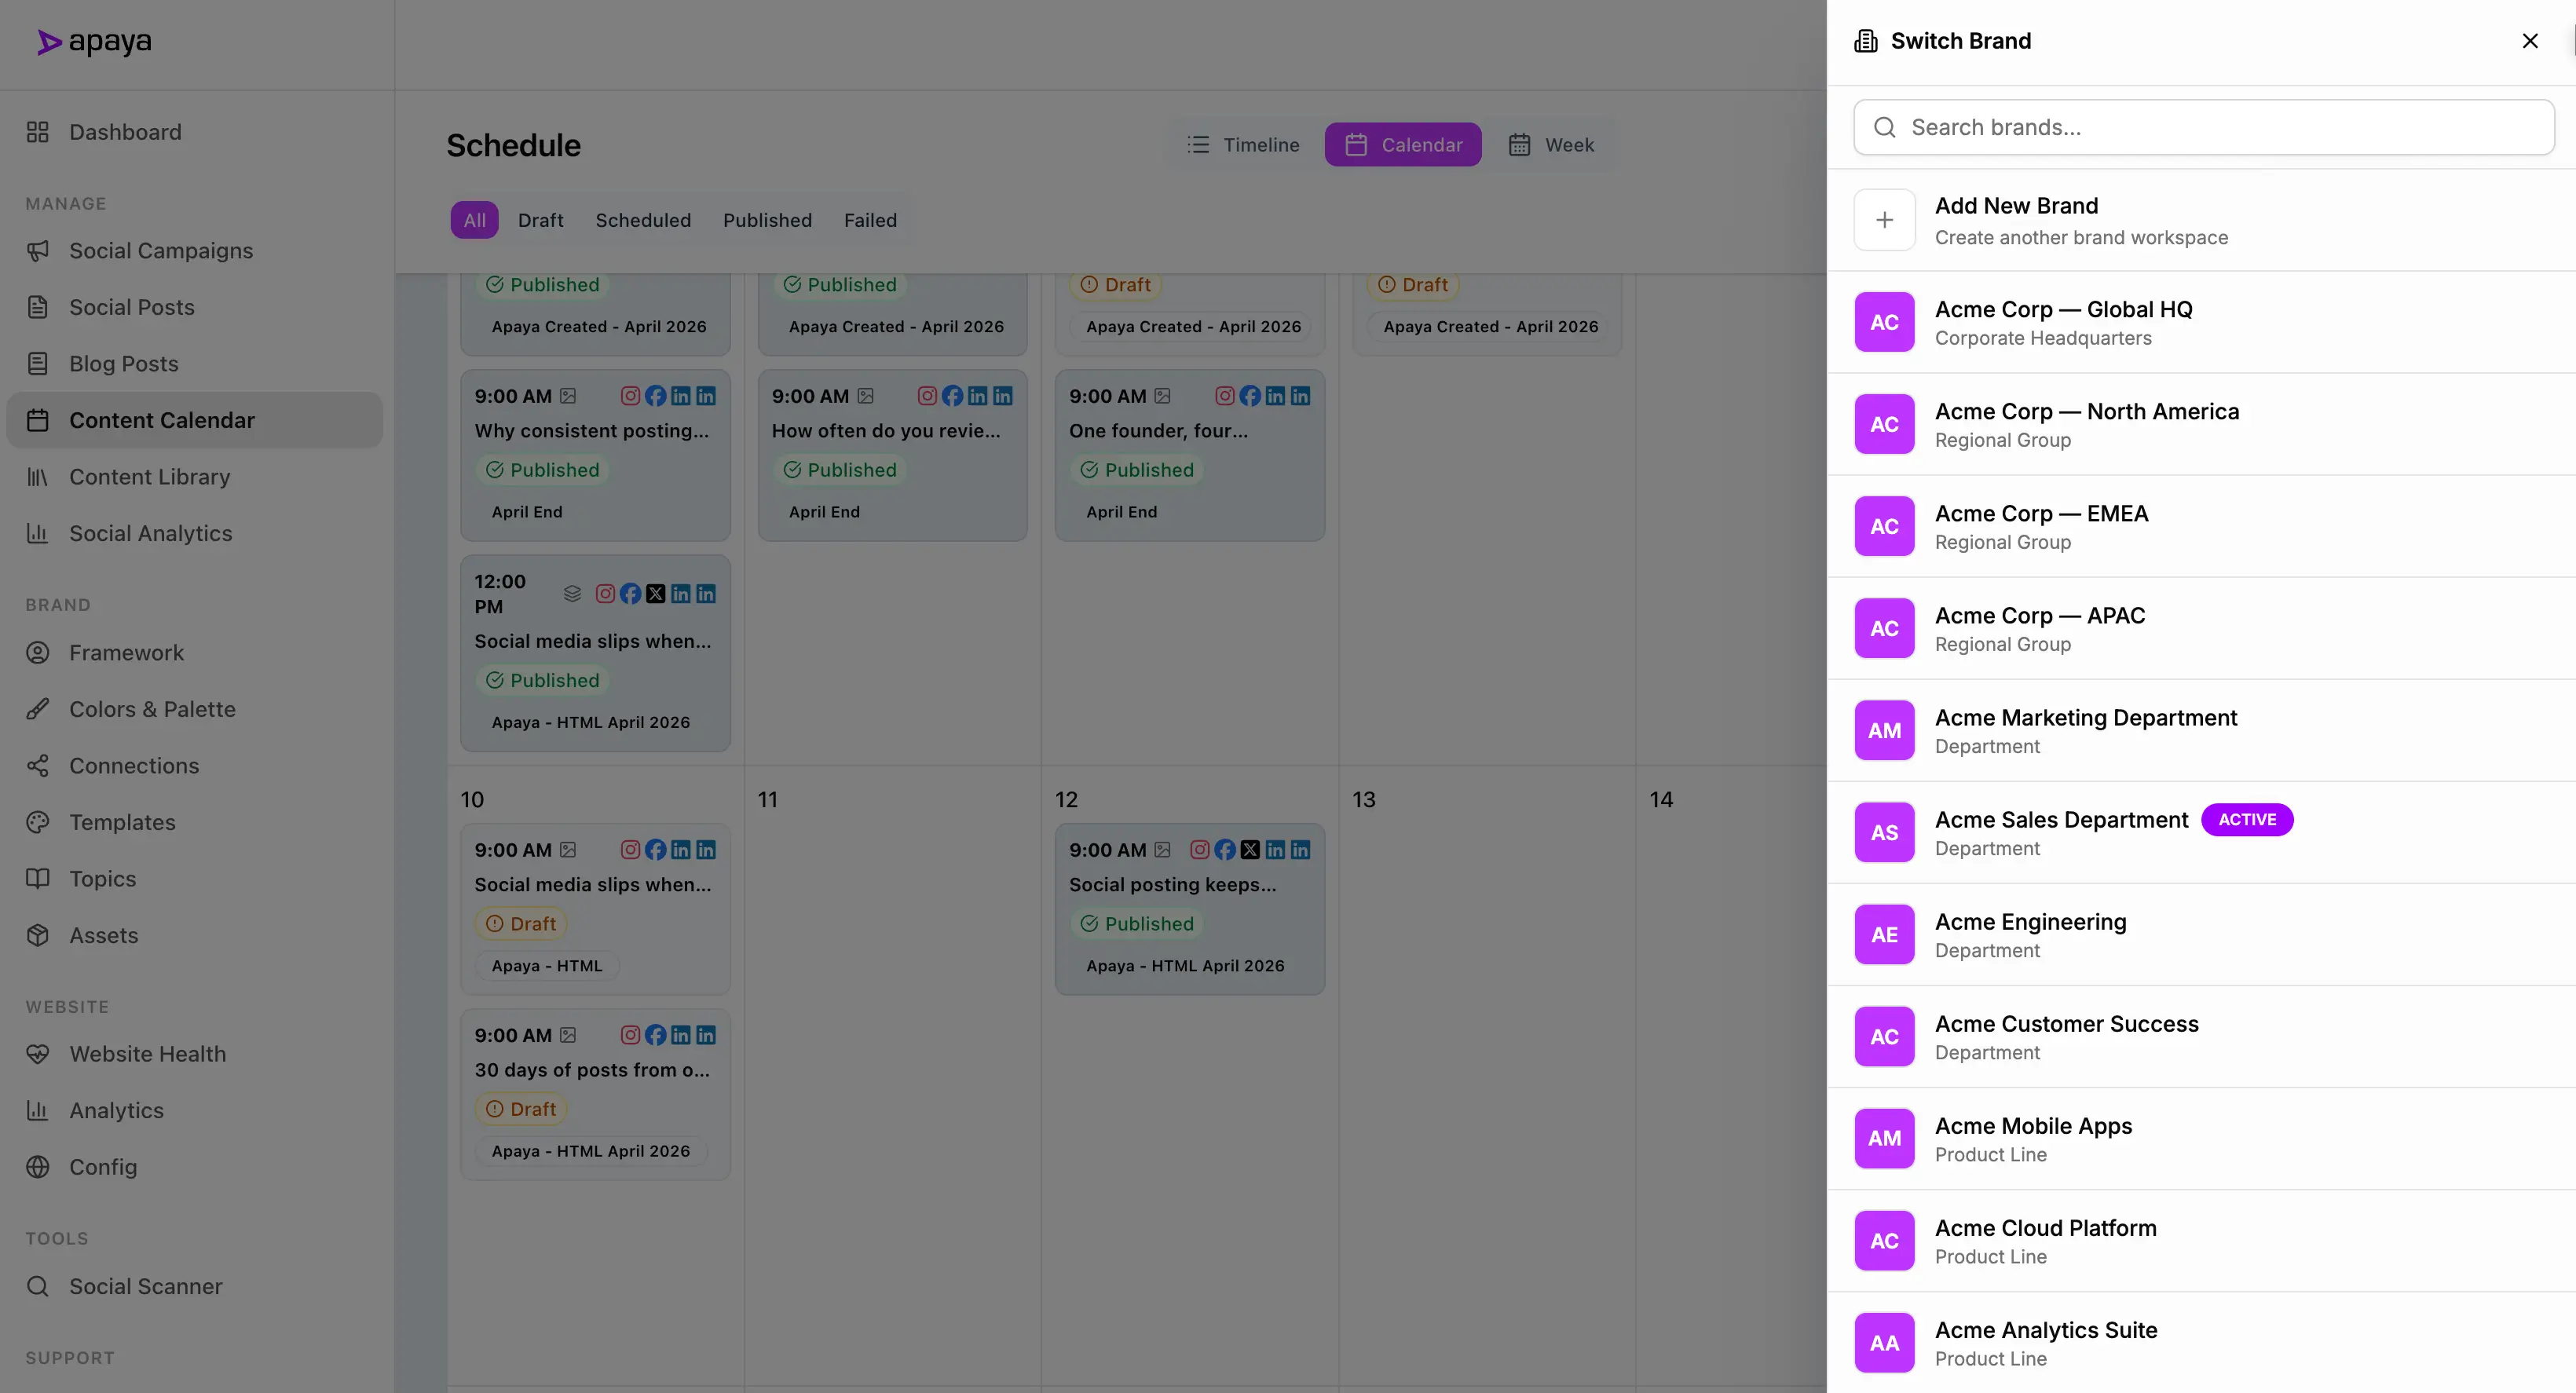Image resolution: width=2576 pixels, height=1393 pixels.
Task: Click the AS avatar for Acme Sales Department
Action: (x=1884, y=832)
